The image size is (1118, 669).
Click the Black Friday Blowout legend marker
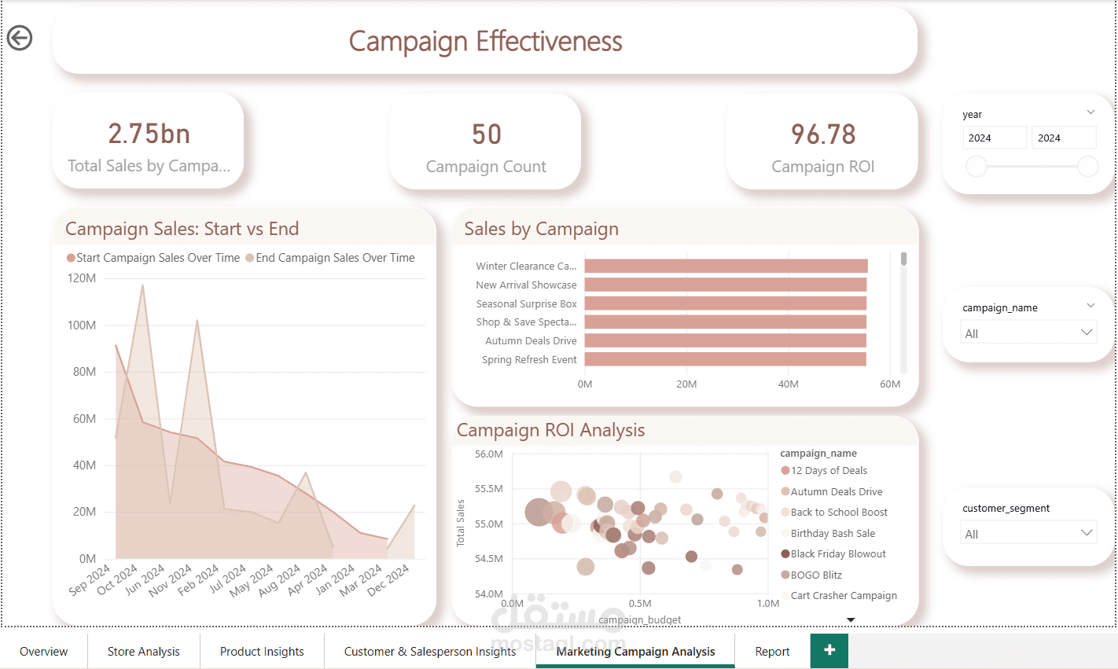(785, 554)
